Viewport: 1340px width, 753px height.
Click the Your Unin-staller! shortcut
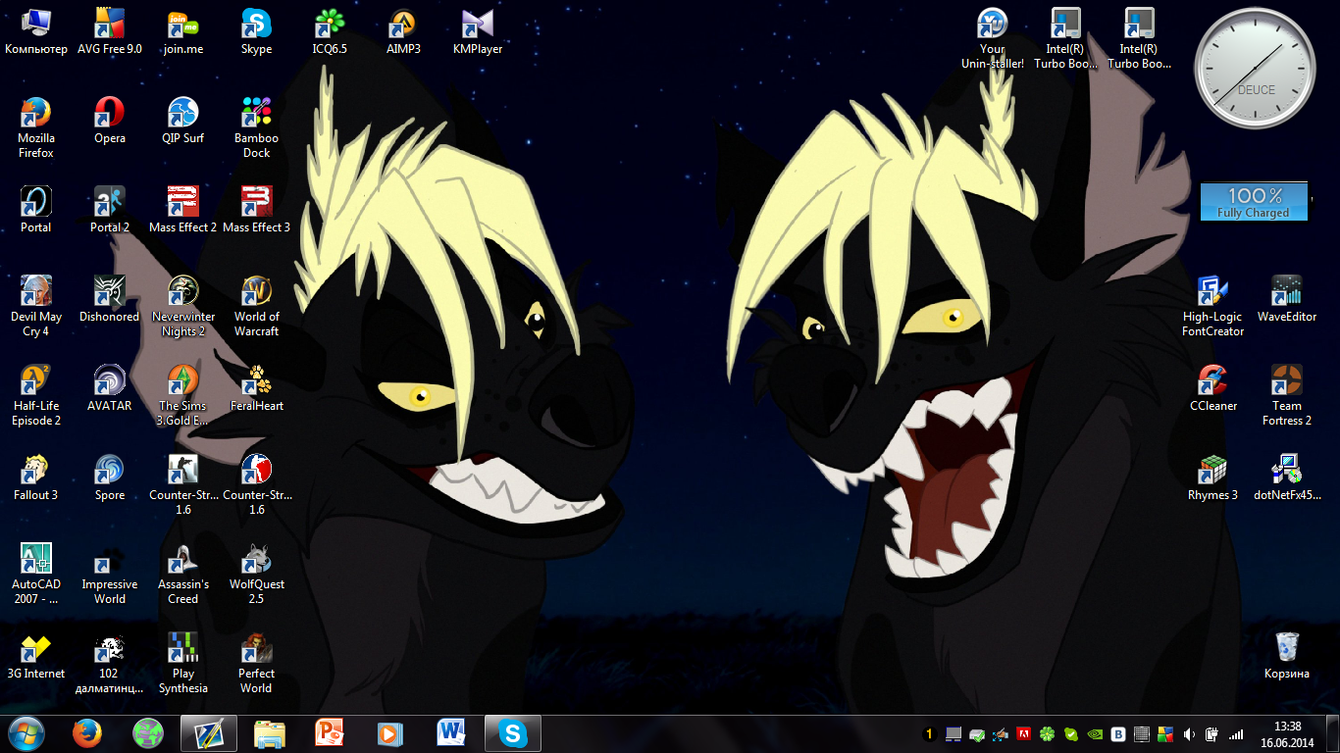[x=993, y=38]
